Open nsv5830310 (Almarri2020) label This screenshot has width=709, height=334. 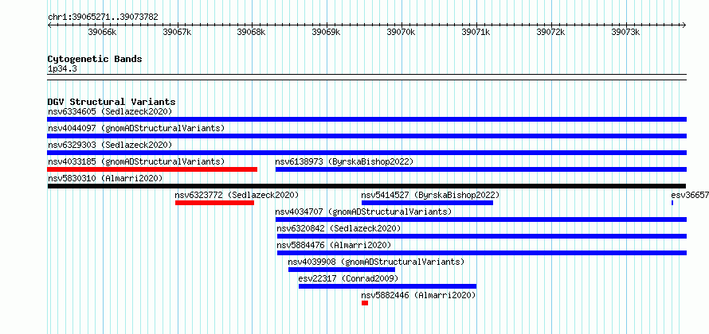[105, 178]
